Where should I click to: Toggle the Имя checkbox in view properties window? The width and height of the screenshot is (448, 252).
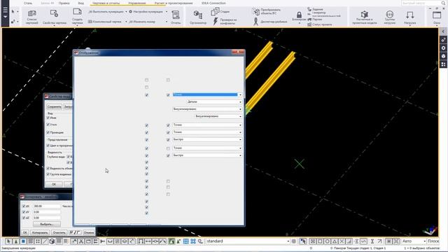[x=48, y=118]
